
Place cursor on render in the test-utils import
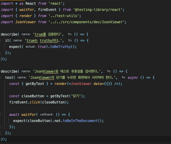point(26,16)
